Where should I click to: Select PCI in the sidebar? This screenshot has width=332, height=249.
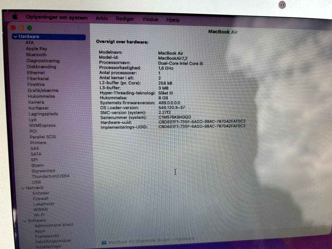(x=33, y=131)
